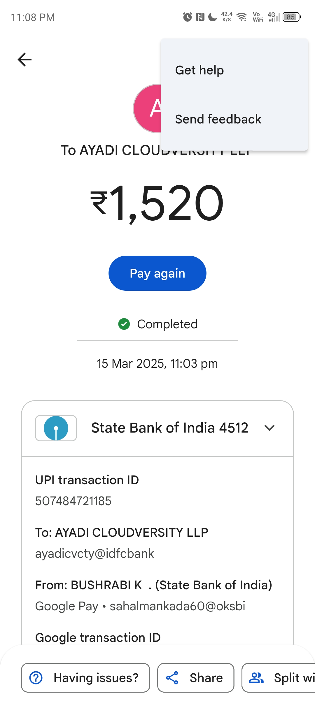Image resolution: width=315 pixels, height=711 pixels.
Task: Tap the green Completed checkmark icon
Action: (x=124, y=324)
